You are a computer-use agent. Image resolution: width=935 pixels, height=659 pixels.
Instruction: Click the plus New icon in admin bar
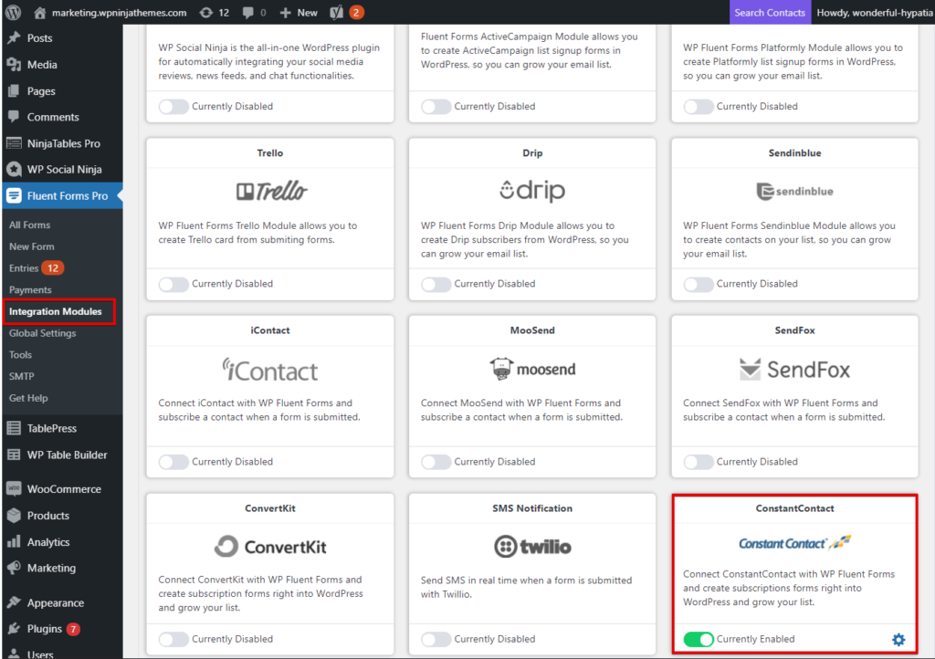pyautogui.click(x=285, y=13)
